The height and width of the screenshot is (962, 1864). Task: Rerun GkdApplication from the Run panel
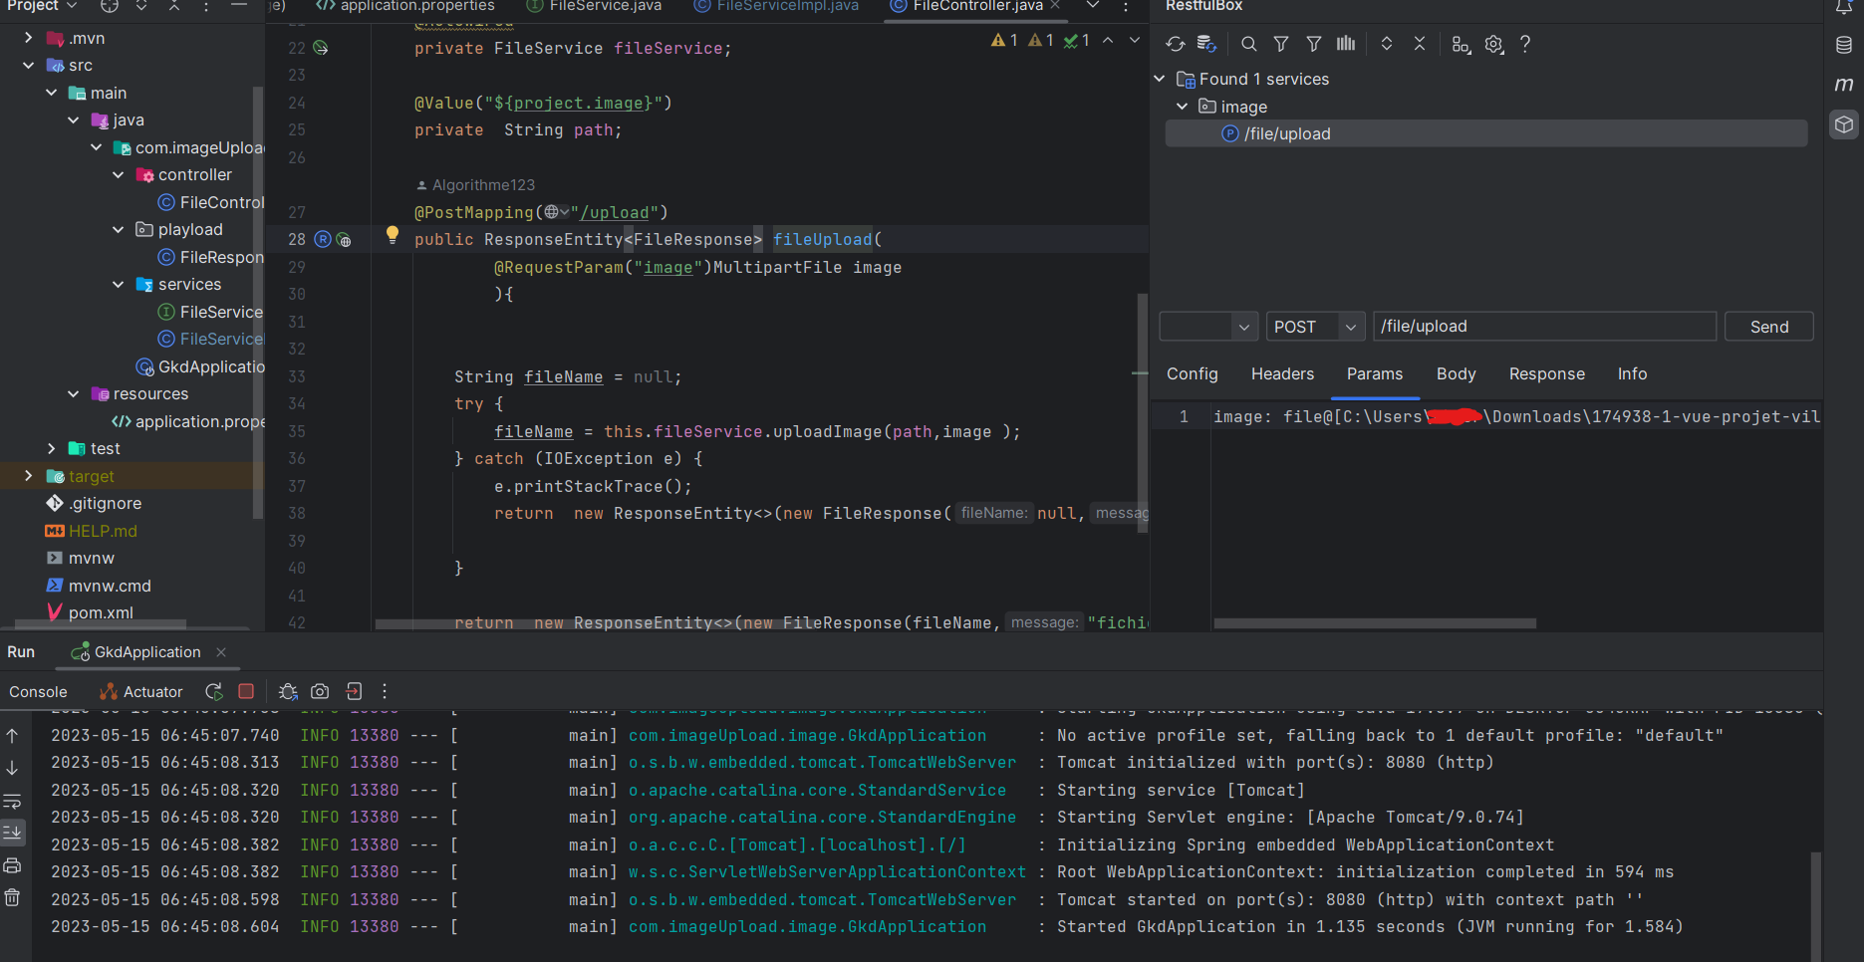[213, 690]
